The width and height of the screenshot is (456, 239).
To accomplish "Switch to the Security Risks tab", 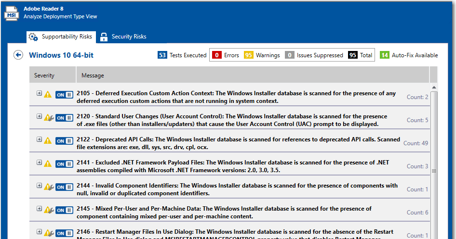I will point(123,37).
